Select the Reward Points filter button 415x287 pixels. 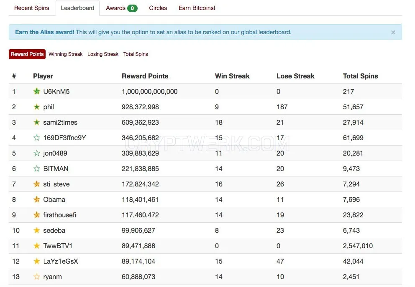[27, 54]
